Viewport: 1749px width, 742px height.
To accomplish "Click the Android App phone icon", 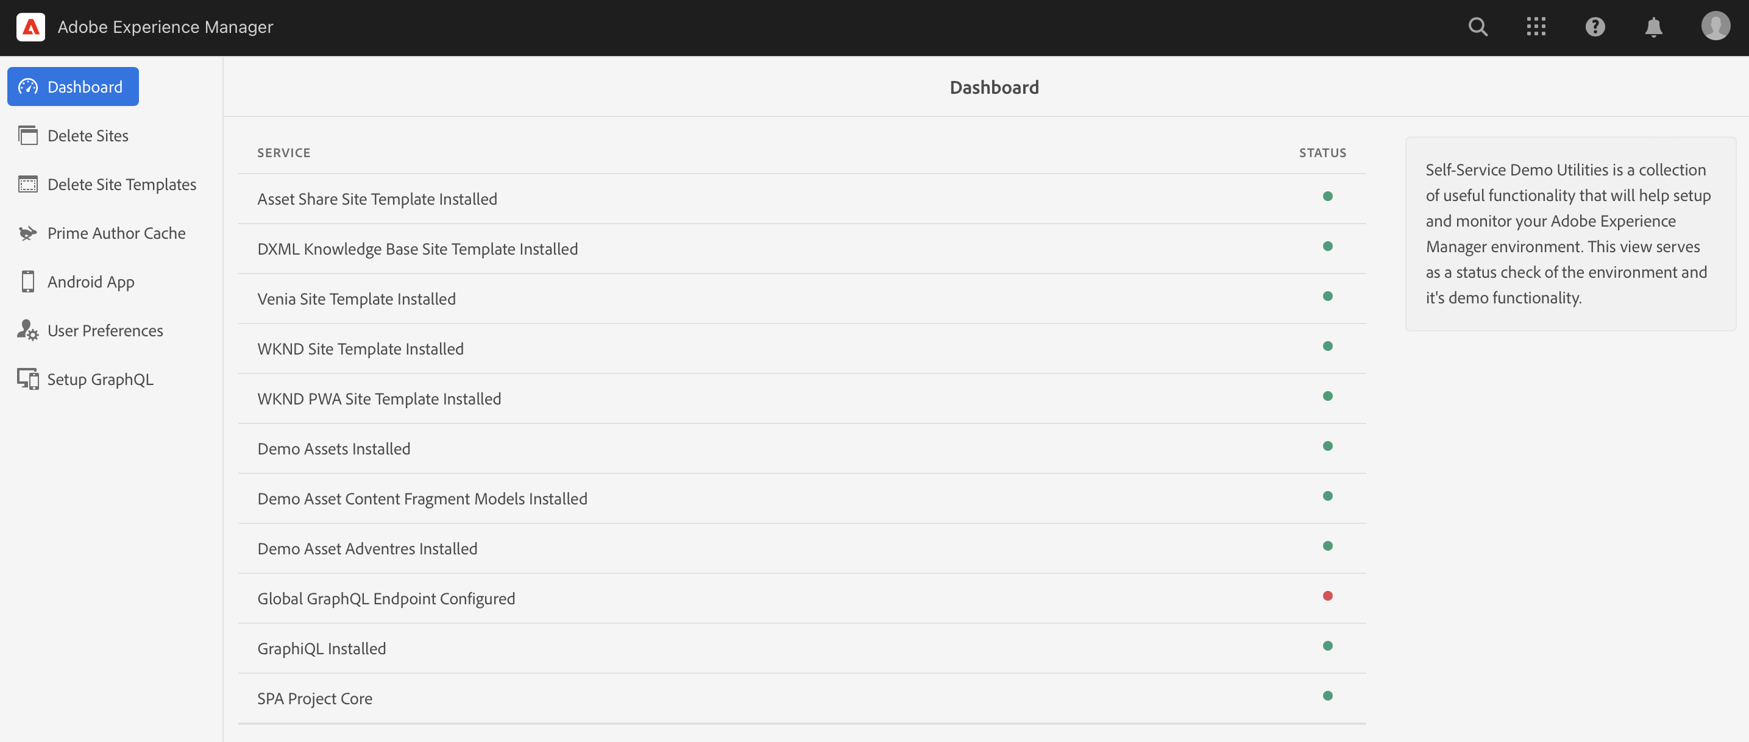I will tap(28, 281).
